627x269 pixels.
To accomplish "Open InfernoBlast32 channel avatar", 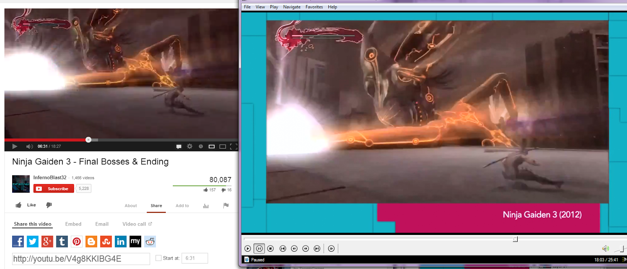I will [21, 184].
